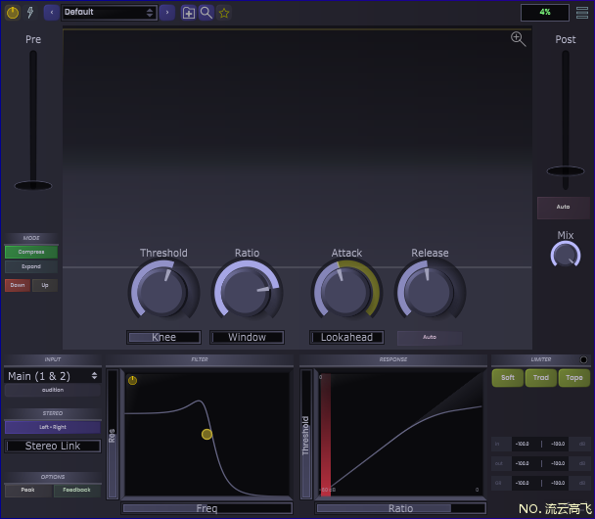The width and height of the screenshot is (595, 519).
Task: Click the Threshold knob
Action: pyautogui.click(x=163, y=293)
